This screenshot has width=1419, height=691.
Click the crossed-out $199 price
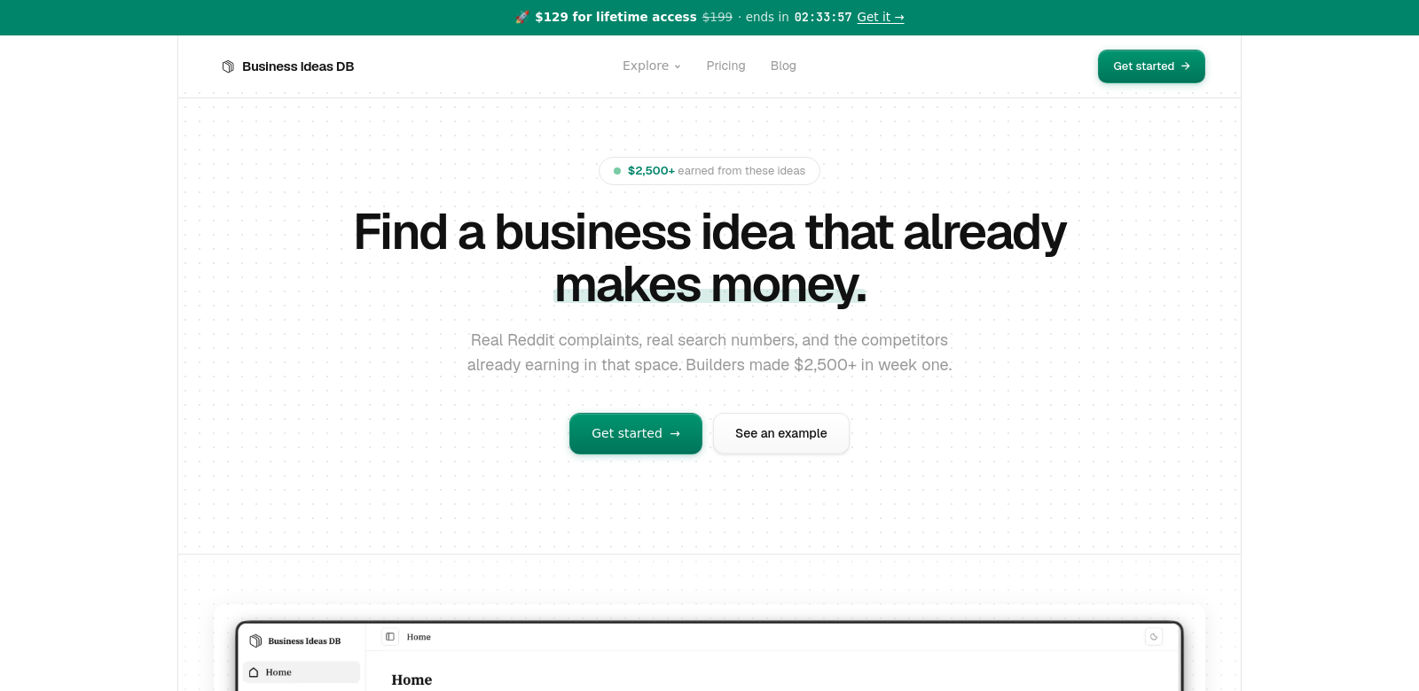[717, 17]
